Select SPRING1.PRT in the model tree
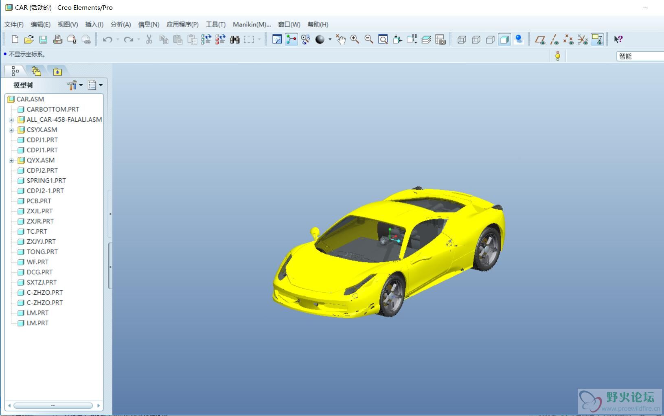 click(x=46, y=180)
